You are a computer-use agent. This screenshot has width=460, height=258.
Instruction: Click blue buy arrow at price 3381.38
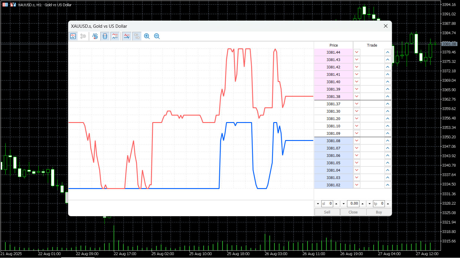click(388, 96)
